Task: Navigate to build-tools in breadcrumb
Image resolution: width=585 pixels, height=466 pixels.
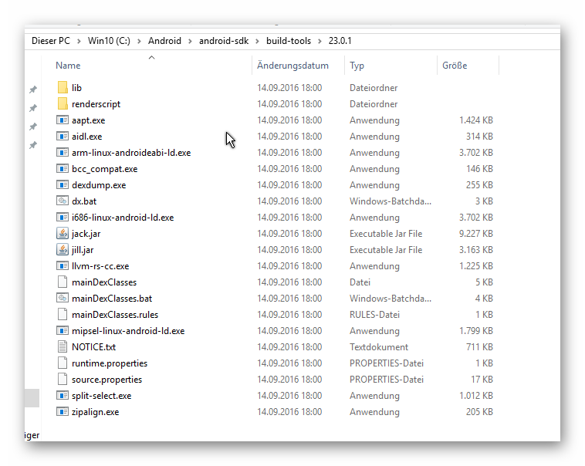Action: 288,41
